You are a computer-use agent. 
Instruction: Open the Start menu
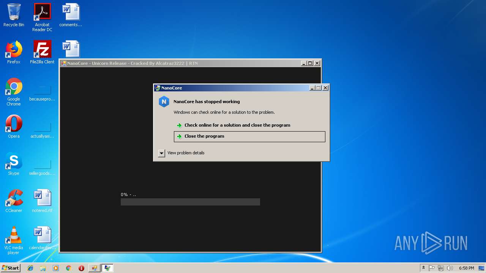point(11,268)
